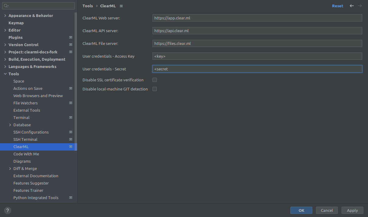Viewport: 368px width, 217px height.
Task: Expand Diff & Merge settings
Action: [x=9, y=168]
